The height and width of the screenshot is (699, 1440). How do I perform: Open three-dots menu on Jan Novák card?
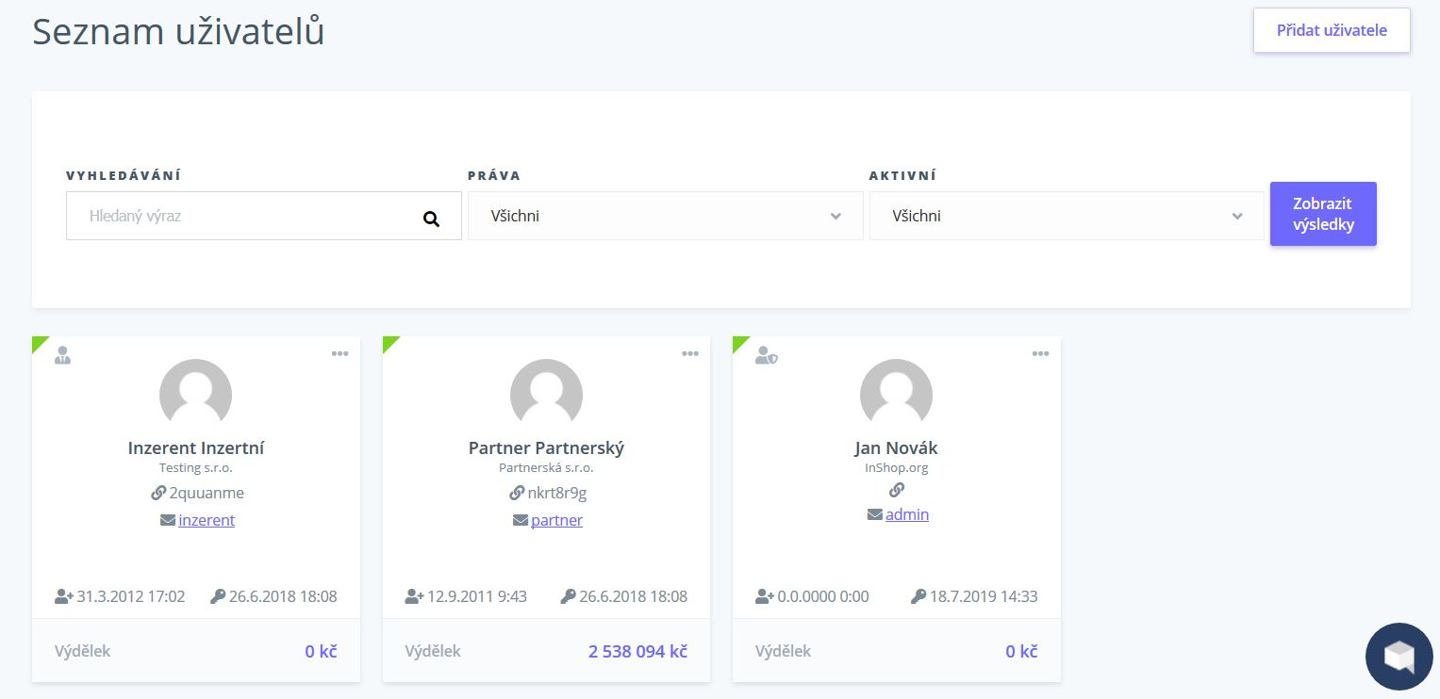1040,353
